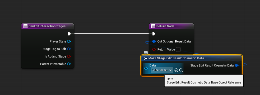Screen dimensions: 260x95
Task: Click the Stage Edit Result Cosmetic Data output pin
Action: coord(237,65)
